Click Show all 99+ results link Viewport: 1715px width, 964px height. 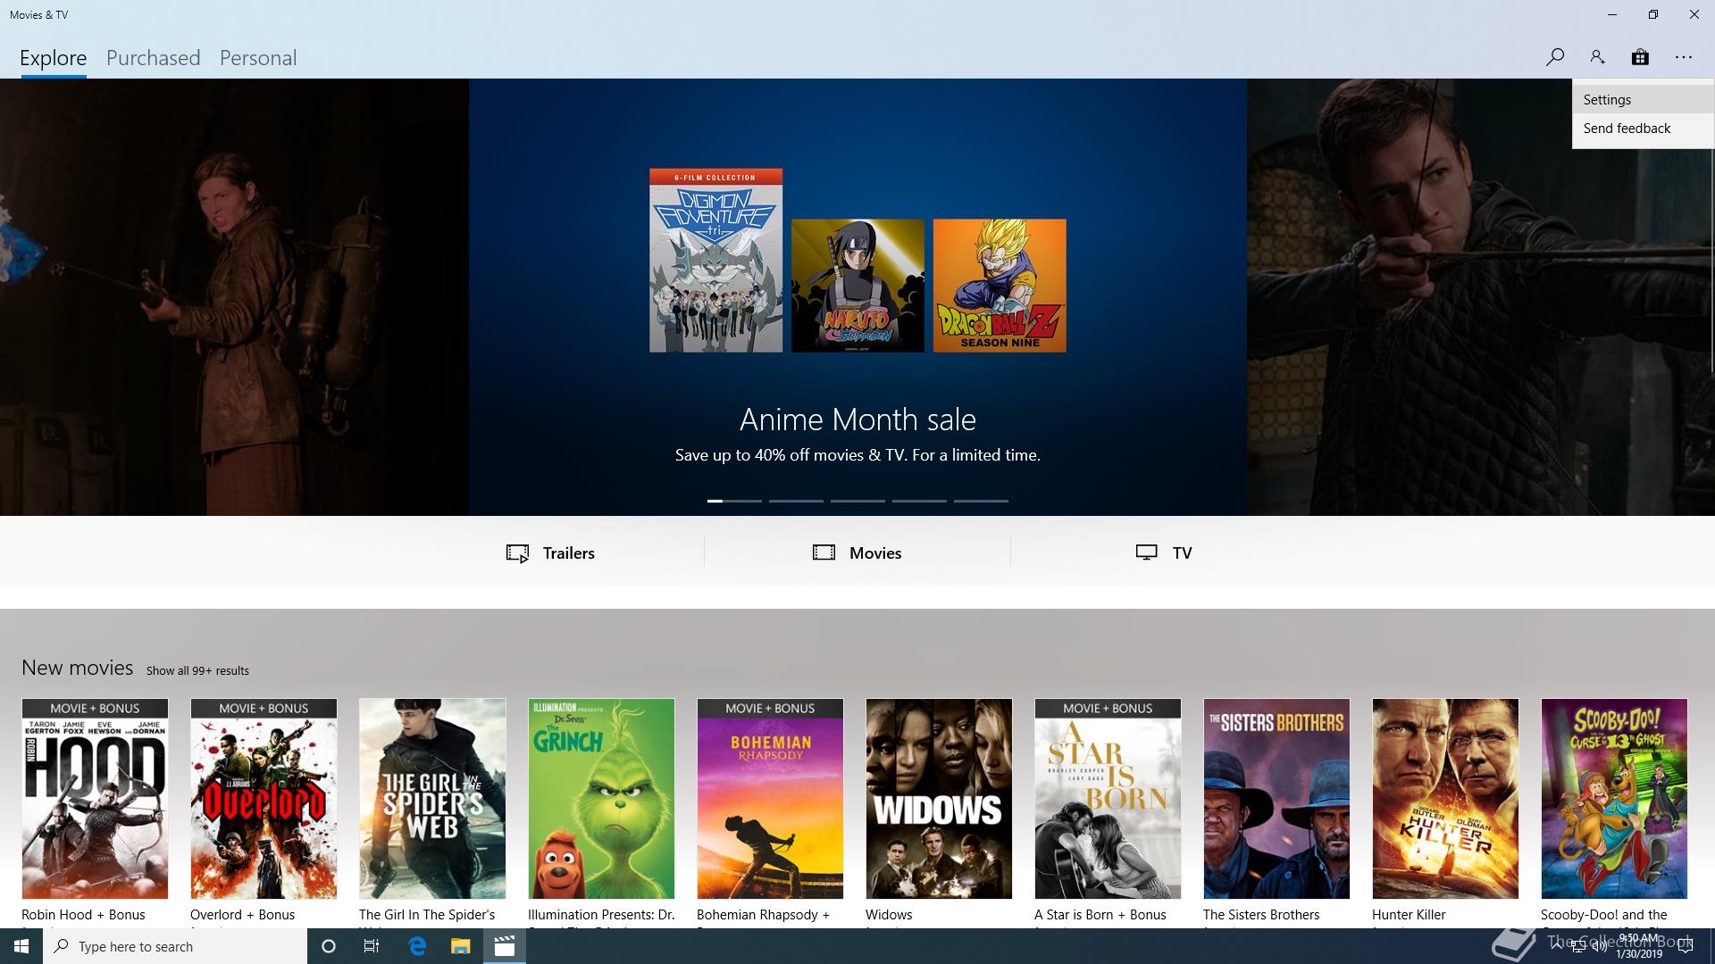click(x=197, y=670)
